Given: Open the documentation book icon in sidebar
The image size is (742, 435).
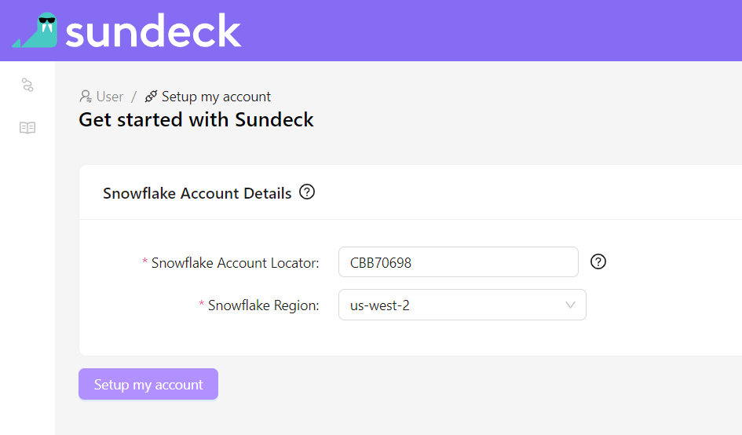Looking at the screenshot, I should [x=27, y=128].
